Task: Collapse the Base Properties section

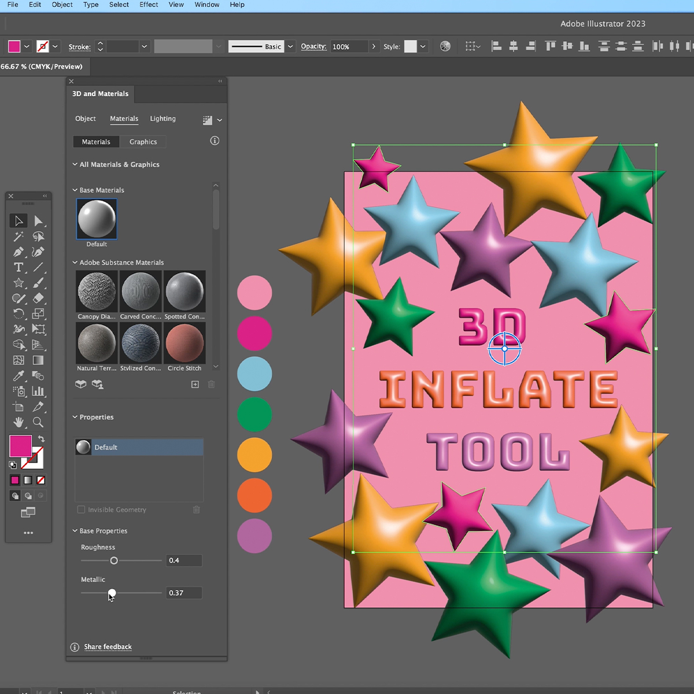Action: 75,531
